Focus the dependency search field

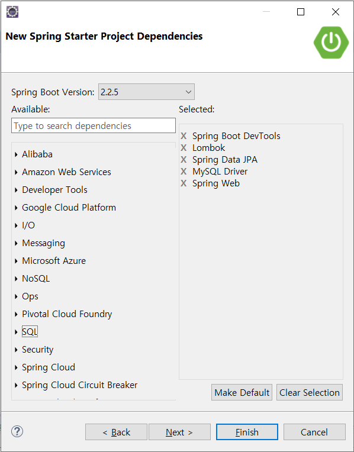(94, 125)
